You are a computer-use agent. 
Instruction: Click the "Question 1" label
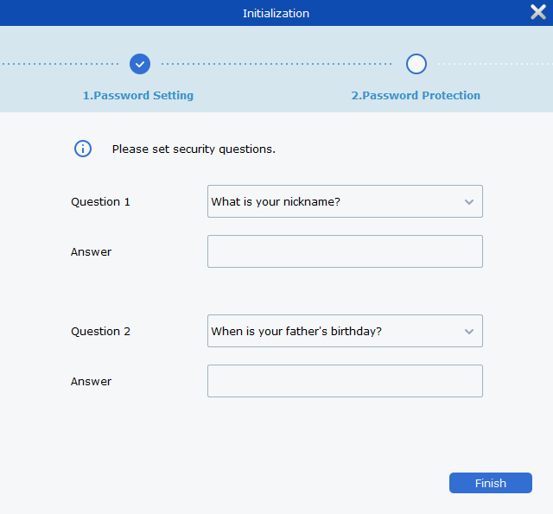click(x=100, y=202)
